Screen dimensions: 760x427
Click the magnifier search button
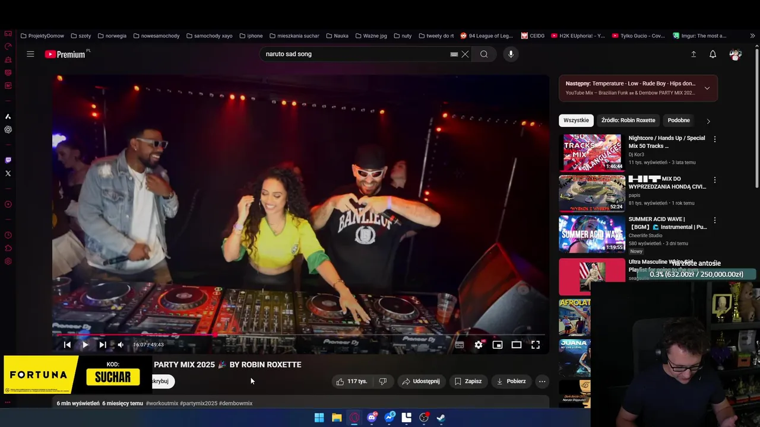coord(484,54)
